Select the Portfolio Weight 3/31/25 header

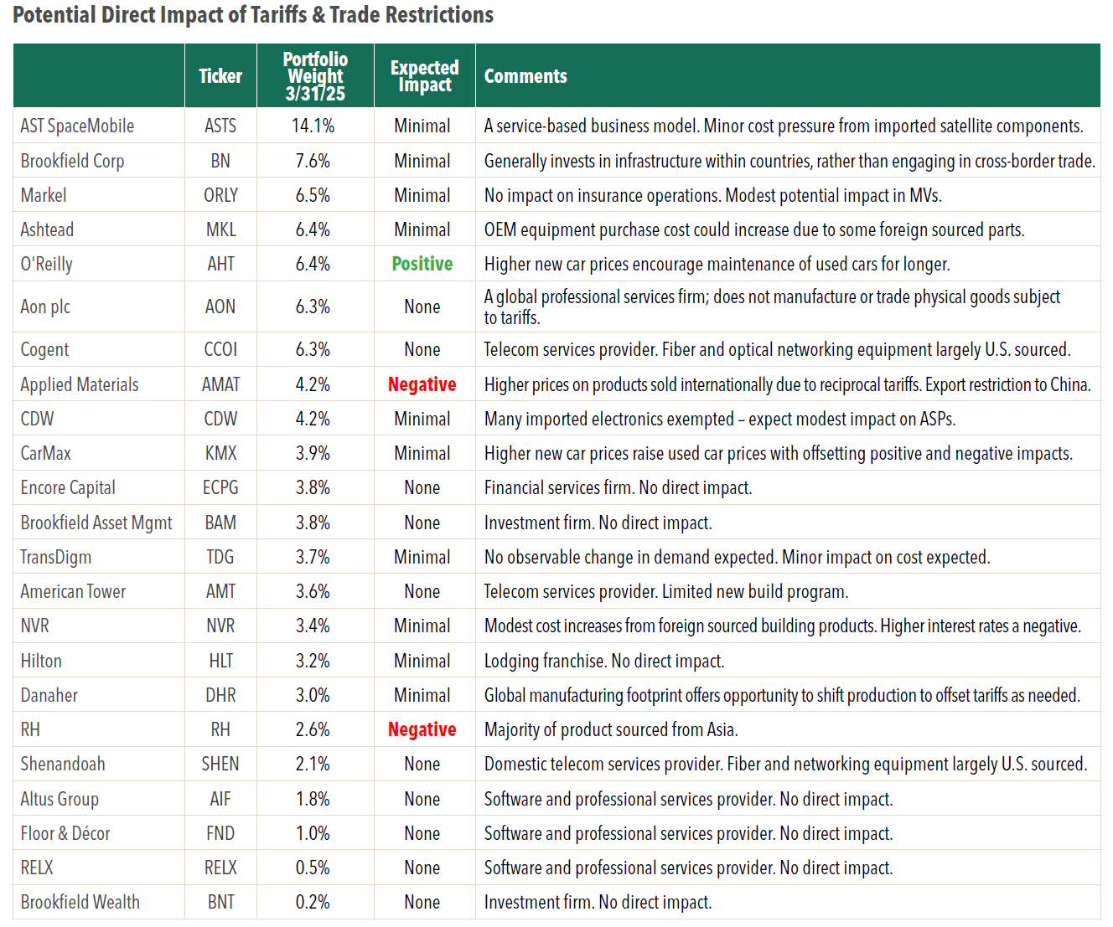tap(315, 76)
